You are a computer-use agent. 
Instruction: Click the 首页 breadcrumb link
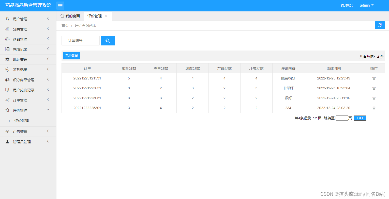pos(65,25)
